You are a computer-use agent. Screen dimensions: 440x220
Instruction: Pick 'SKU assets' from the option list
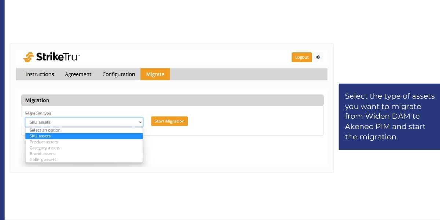click(84, 136)
